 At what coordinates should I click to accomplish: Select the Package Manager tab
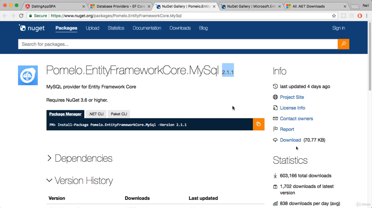(x=65, y=114)
